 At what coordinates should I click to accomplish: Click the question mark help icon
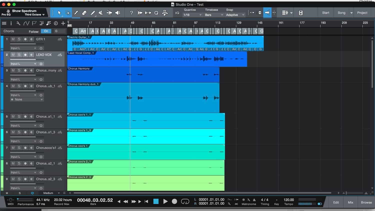tap(131, 13)
